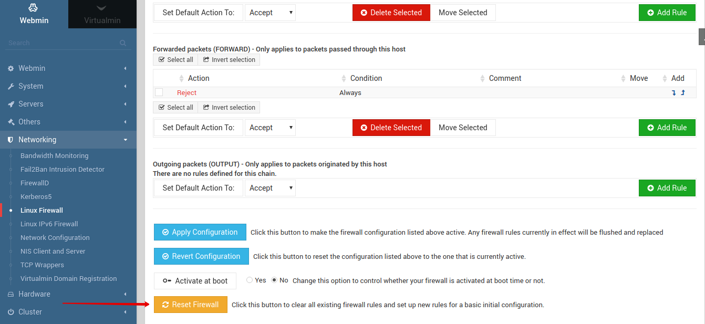This screenshot has height=324, width=705.
Task: Open Linux IPv6 Firewall menu item
Action: 49,224
